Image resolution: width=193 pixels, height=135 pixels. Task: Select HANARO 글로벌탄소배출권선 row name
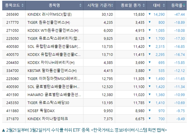pyautogui.click(x=54, y=95)
